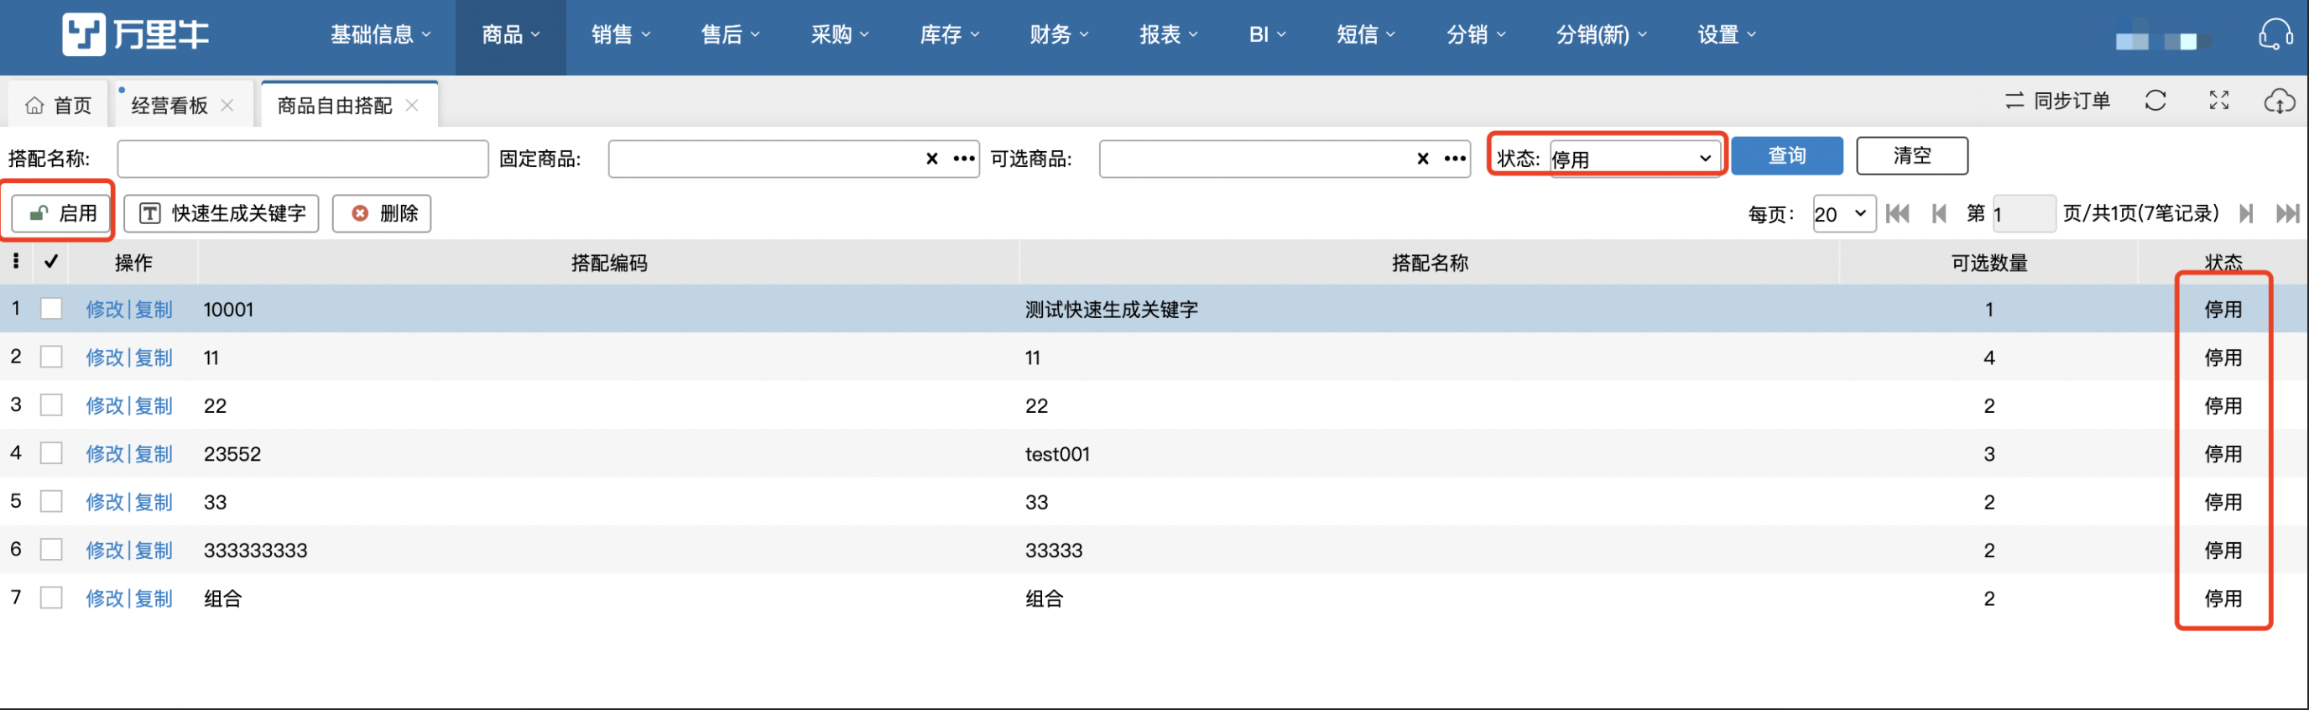Click the 可选数量 column header
The image size is (2309, 710).
click(1989, 263)
